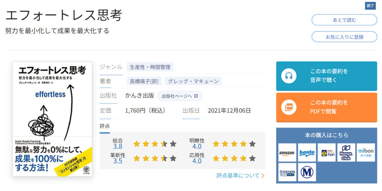This screenshot has width=382, height=191.
Task: Click the PDF summary icon
Action: click(288, 107)
